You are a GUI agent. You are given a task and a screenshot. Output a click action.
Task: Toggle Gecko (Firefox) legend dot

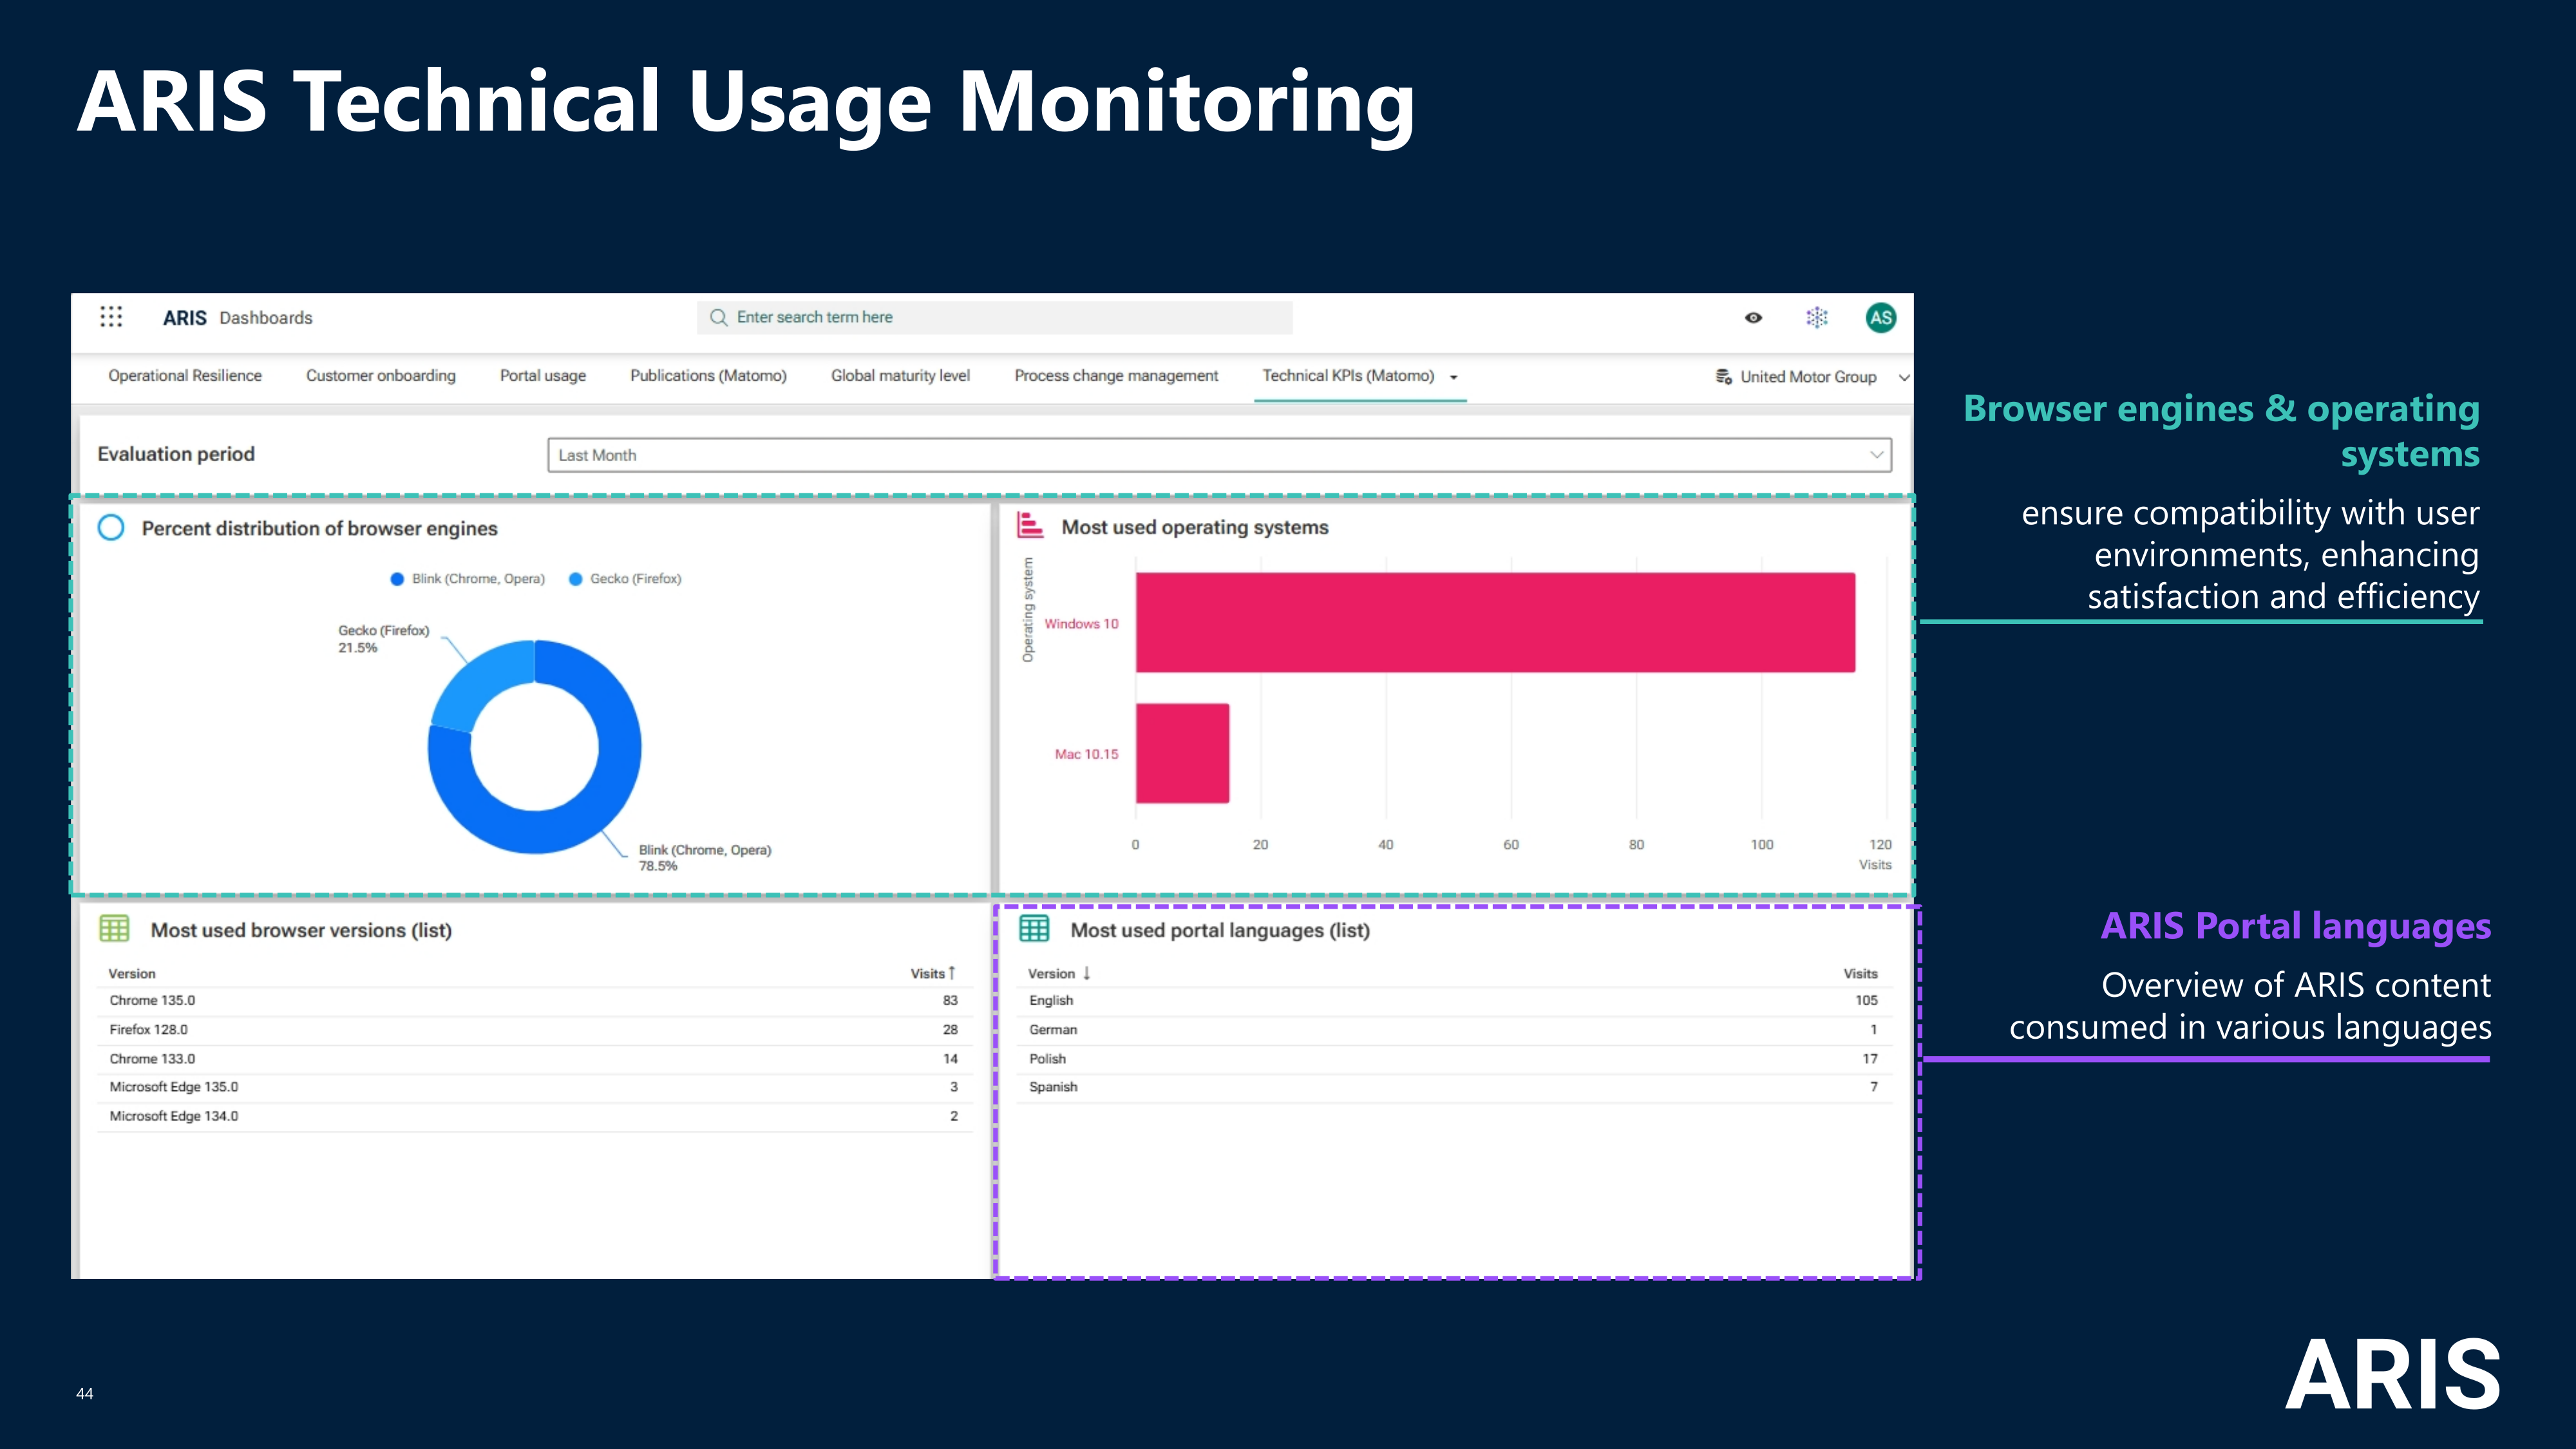click(576, 579)
